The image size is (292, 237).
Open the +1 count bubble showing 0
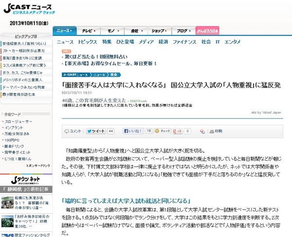click(x=187, y=131)
